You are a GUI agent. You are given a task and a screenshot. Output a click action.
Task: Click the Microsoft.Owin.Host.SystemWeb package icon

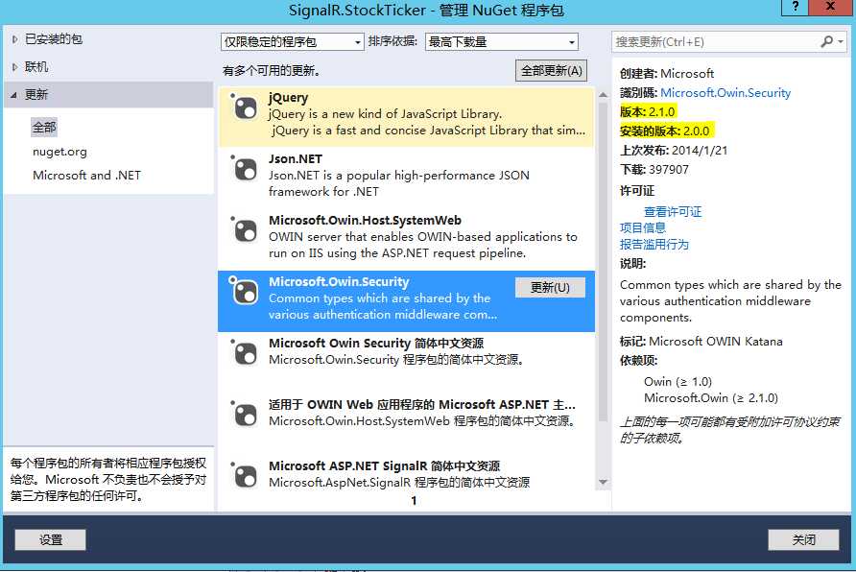243,229
